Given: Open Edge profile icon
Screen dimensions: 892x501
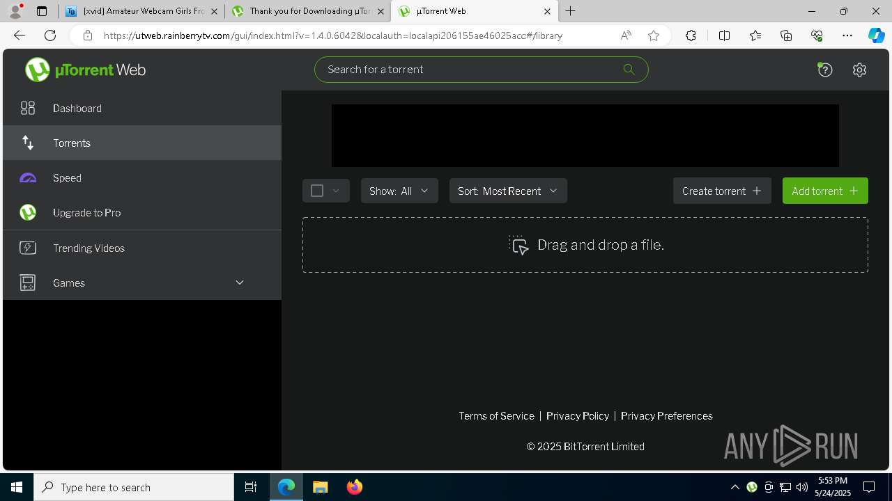Looking at the screenshot, I should click(15, 10).
